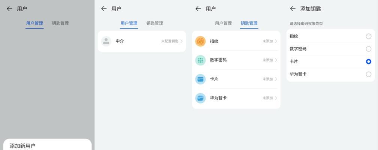Tap the 未配置钥匙 status text
The height and width of the screenshot is (150, 378).
tap(170, 41)
